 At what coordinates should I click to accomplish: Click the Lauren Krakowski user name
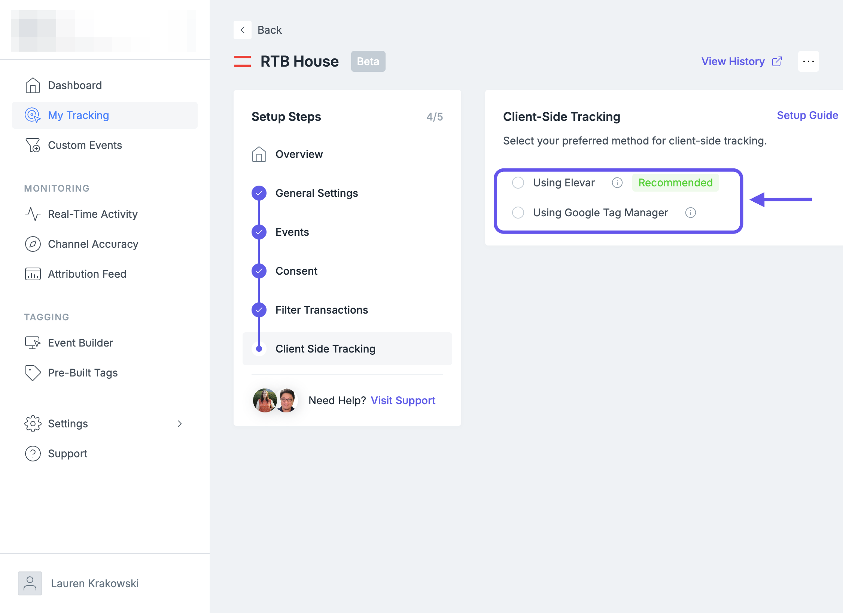(95, 583)
